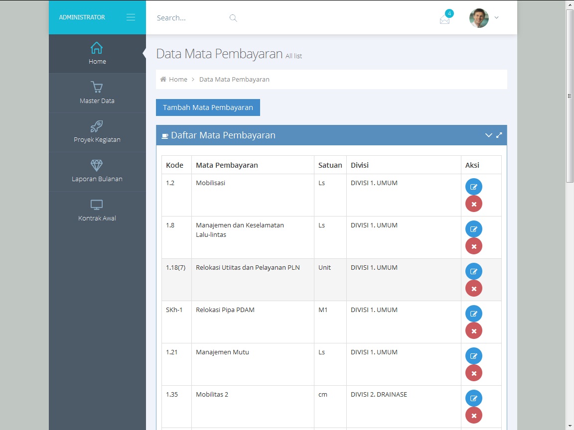Click the Master Data cart icon
The image size is (574, 430).
97,87
